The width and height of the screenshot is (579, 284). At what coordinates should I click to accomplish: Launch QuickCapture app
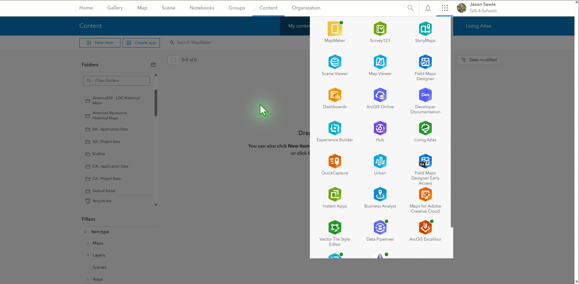[335, 165]
